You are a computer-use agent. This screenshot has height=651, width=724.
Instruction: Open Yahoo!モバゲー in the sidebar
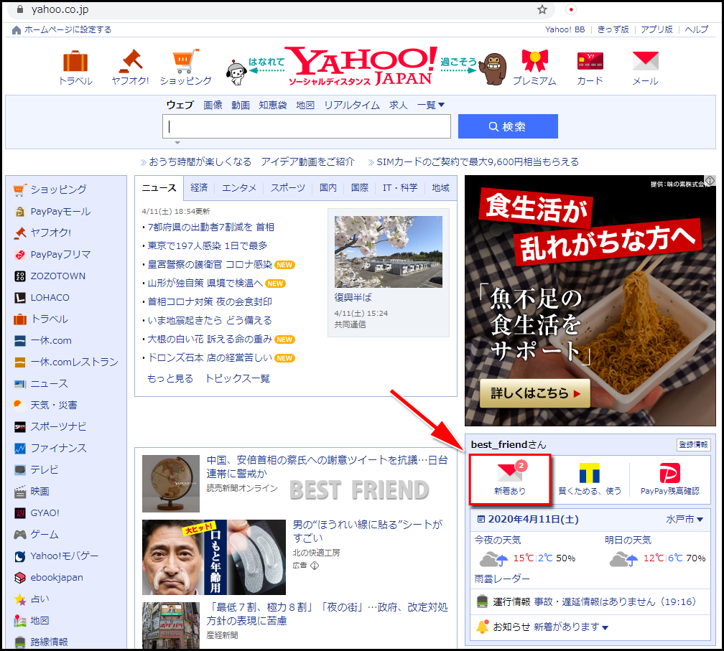(x=65, y=556)
